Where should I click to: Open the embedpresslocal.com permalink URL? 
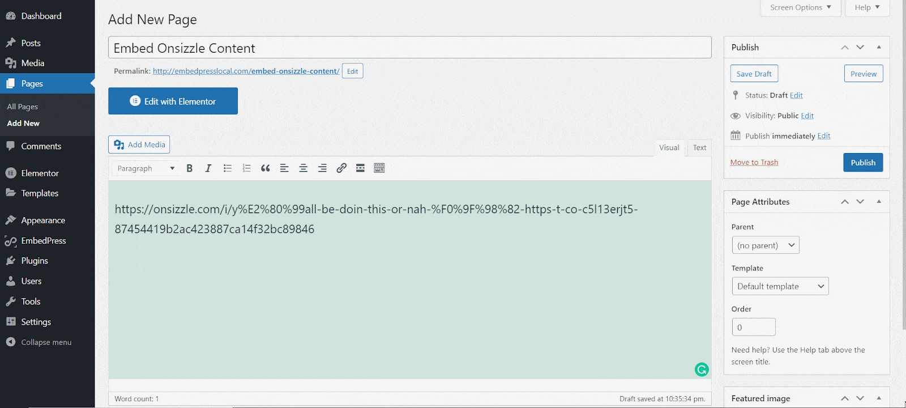pos(246,71)
